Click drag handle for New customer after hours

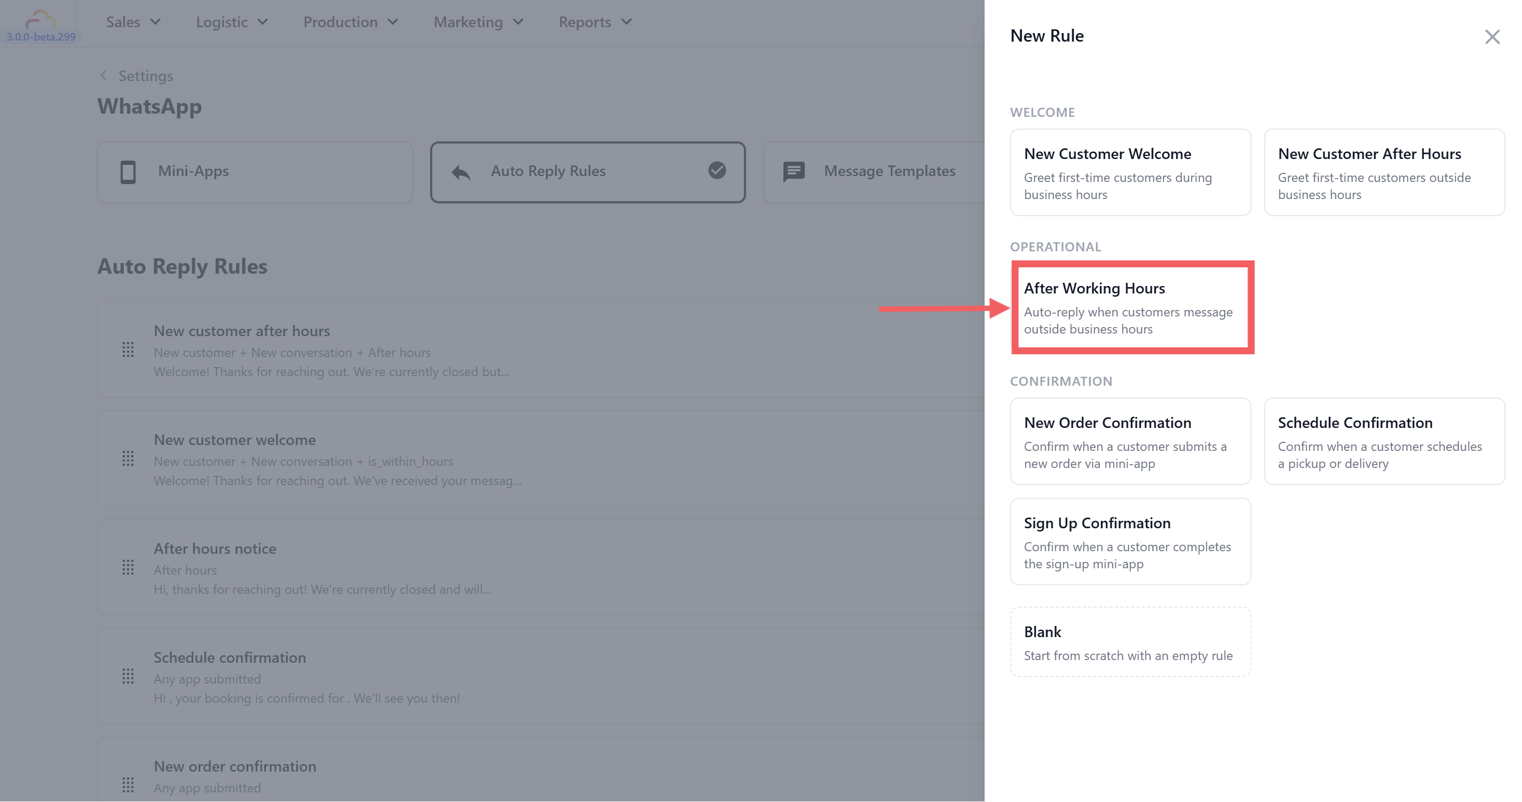[x=128, y=350]
